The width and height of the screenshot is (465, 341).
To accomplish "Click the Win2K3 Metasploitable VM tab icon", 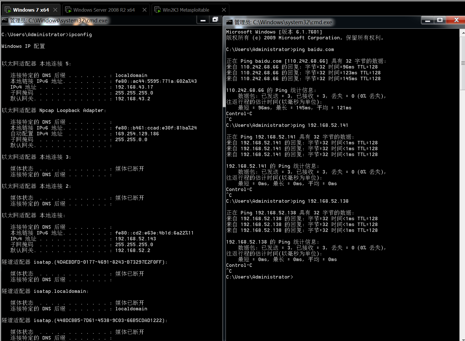I will (158, 10).
